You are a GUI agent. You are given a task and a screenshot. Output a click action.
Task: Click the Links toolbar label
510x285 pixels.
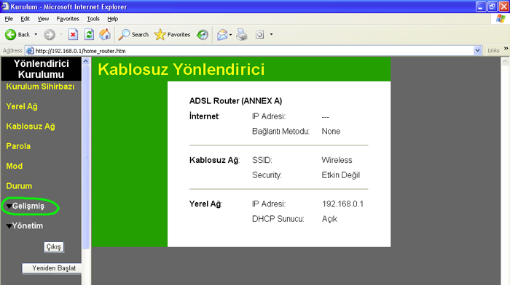(493, 51)
